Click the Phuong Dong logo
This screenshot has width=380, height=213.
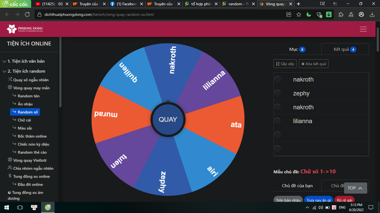tap(25, 29)
